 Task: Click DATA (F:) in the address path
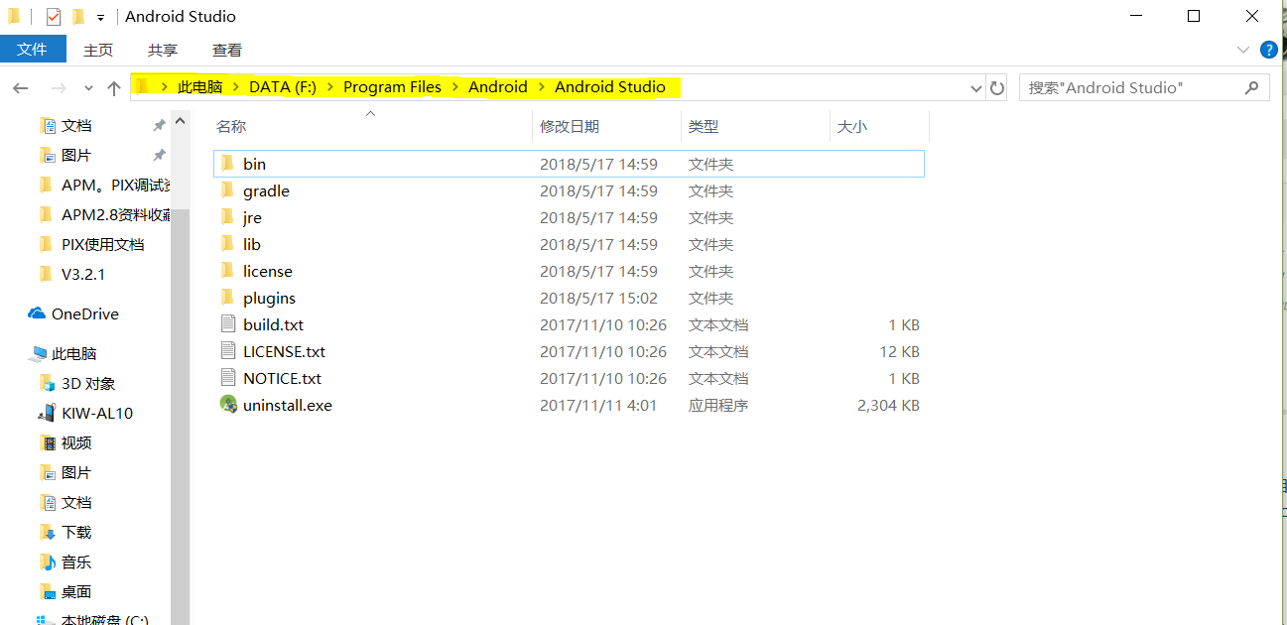[x=283, y=87]
